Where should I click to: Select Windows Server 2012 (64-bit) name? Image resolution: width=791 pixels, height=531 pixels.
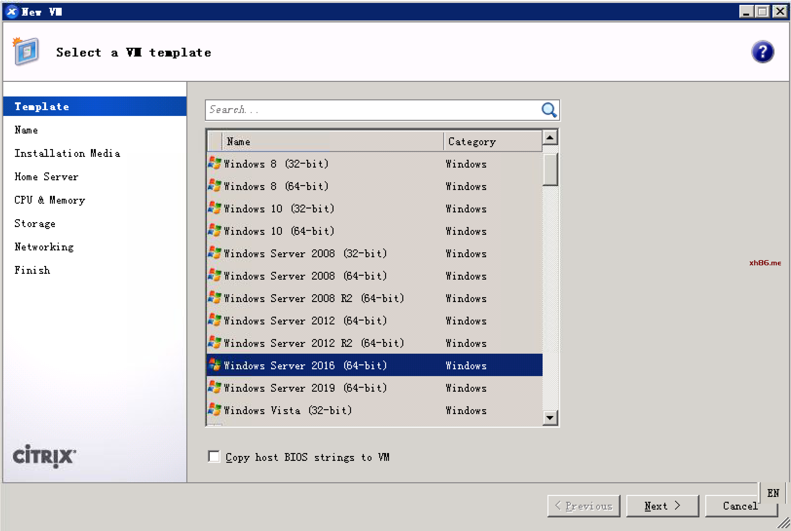pos(305,320)
